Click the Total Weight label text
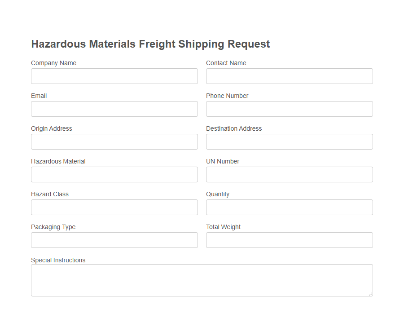Viewport: 404px width, 327px height. tap(223, 227)
